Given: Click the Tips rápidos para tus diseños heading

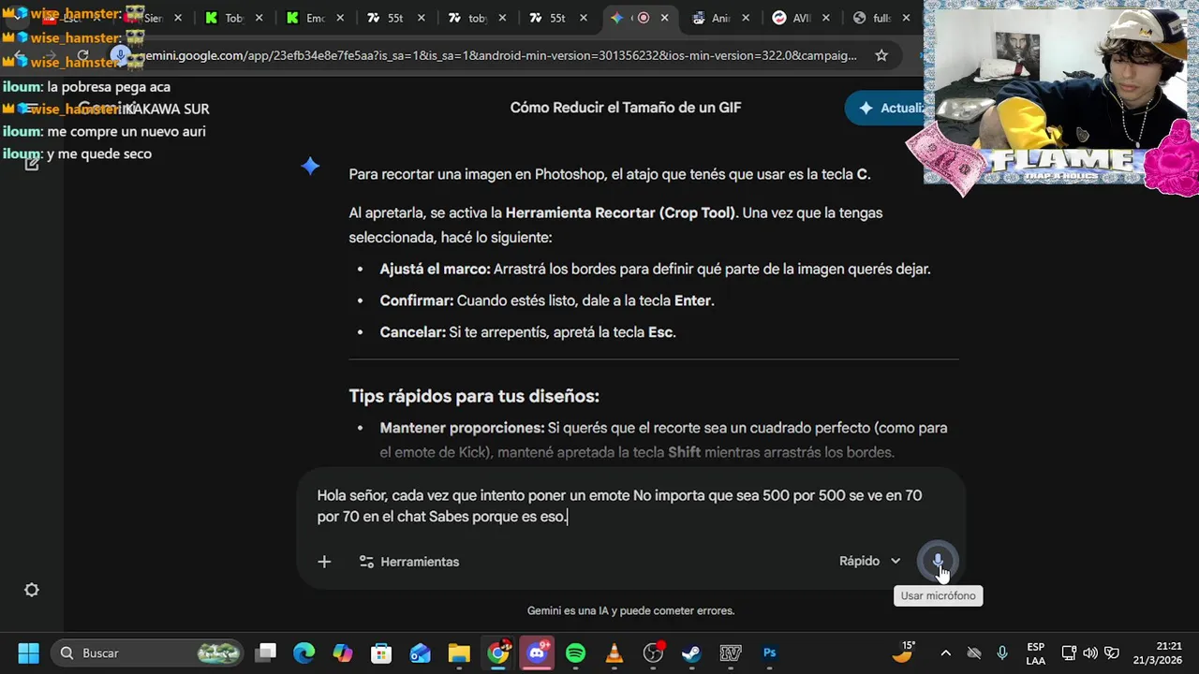Looking at the screenshot, I should click(x=474, y=396).
